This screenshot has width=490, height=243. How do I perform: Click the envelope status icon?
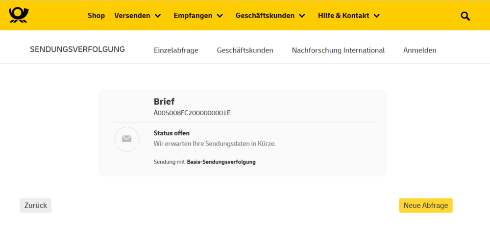126,139
